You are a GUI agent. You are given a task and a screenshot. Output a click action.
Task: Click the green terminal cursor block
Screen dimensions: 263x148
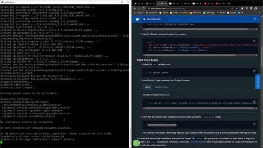(x=1, y=142)
